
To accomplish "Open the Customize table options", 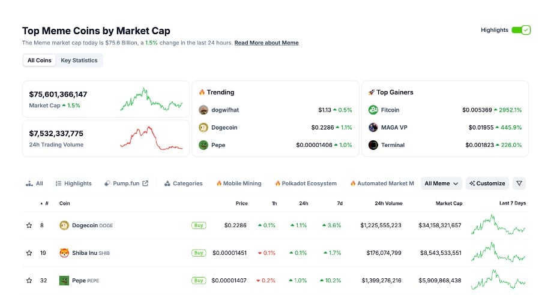I will click(487, 183).
